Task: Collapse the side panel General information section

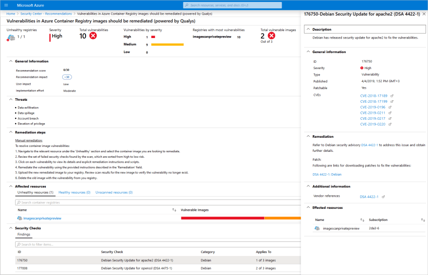Action: pos(308,52)
